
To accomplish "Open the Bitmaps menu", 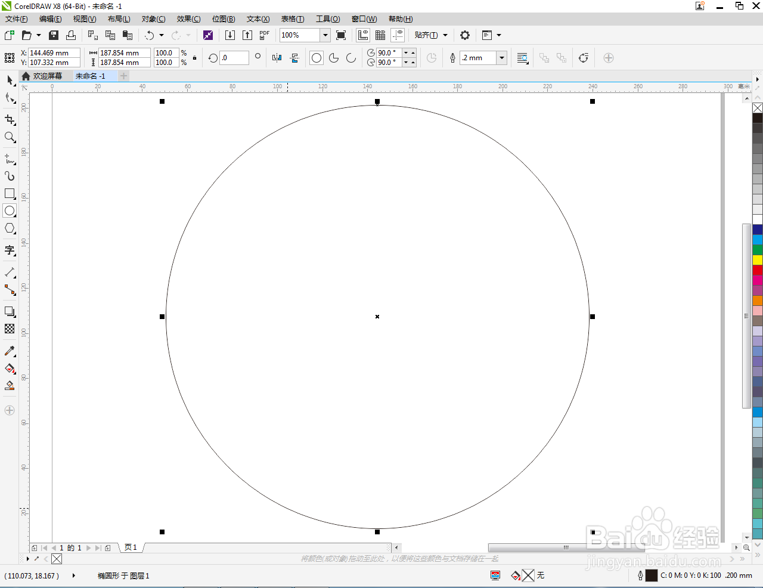I will click(x=224, y=19).
